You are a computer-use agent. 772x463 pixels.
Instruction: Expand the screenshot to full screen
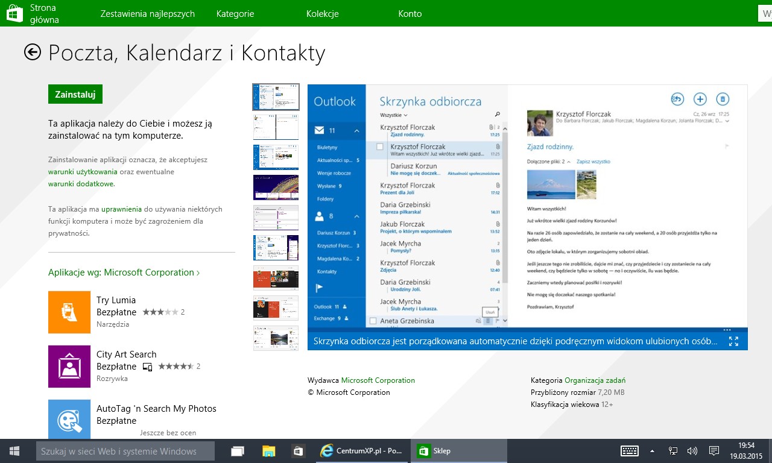point(733,341)
